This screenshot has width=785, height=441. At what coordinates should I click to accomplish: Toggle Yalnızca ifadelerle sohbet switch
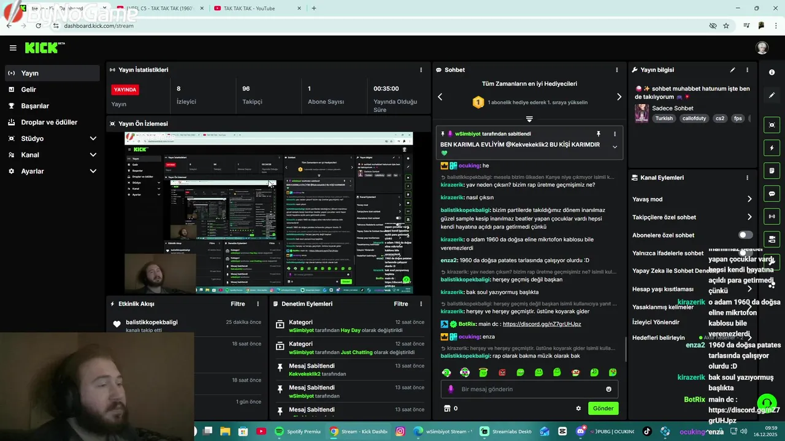point(745,253)
